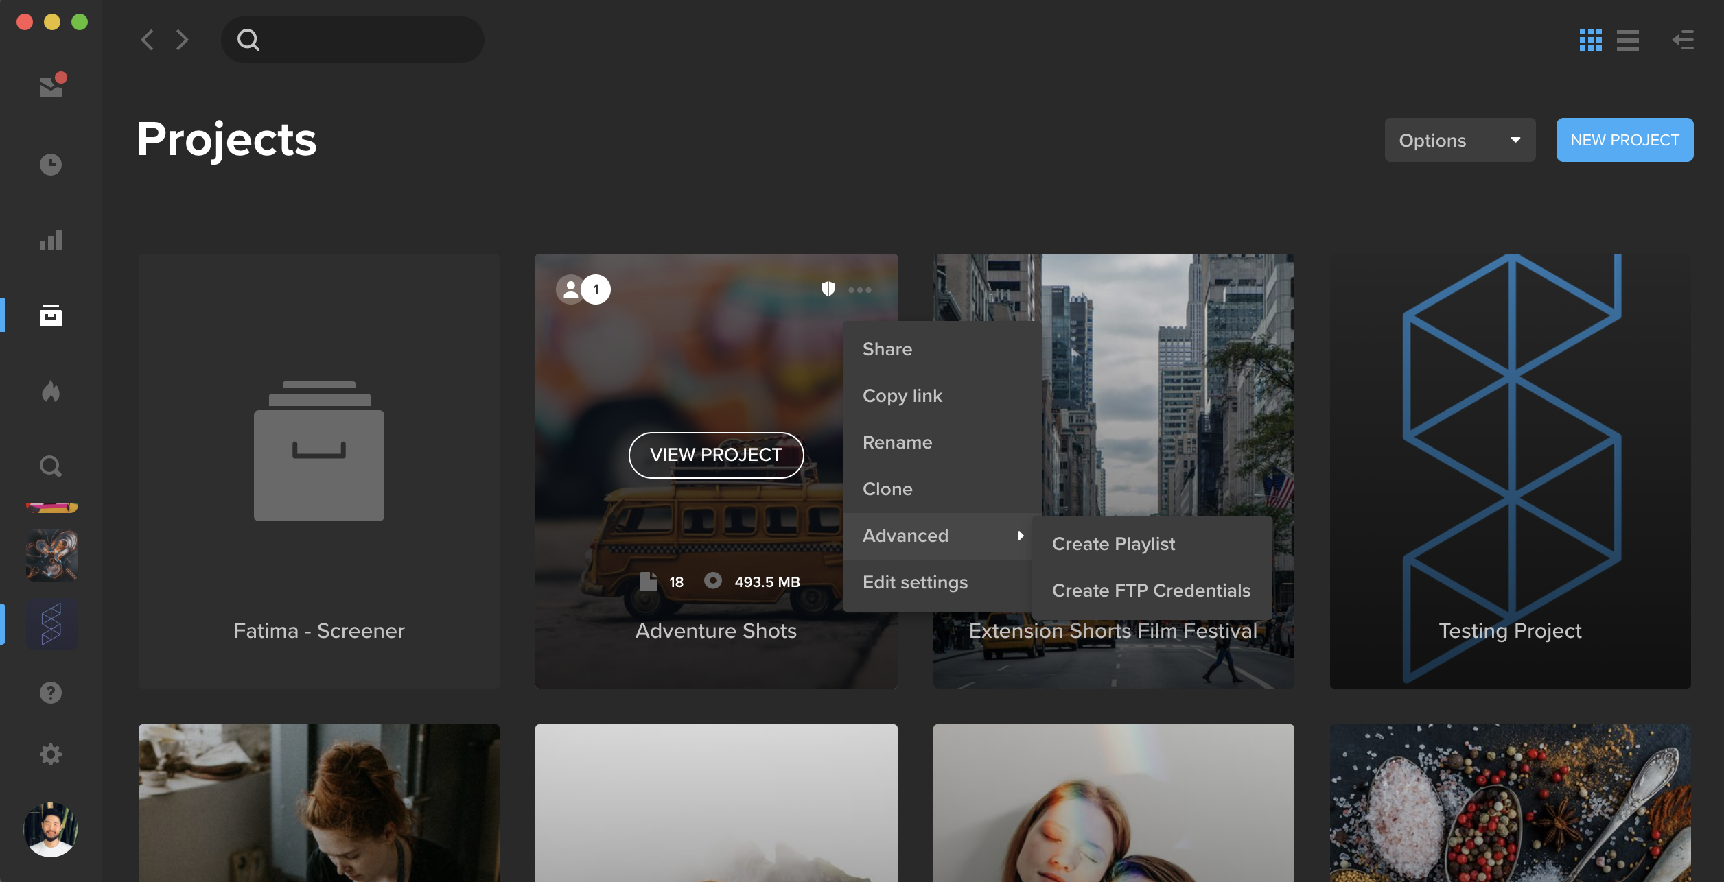Open the recent activity clock icon

[51, 165]
